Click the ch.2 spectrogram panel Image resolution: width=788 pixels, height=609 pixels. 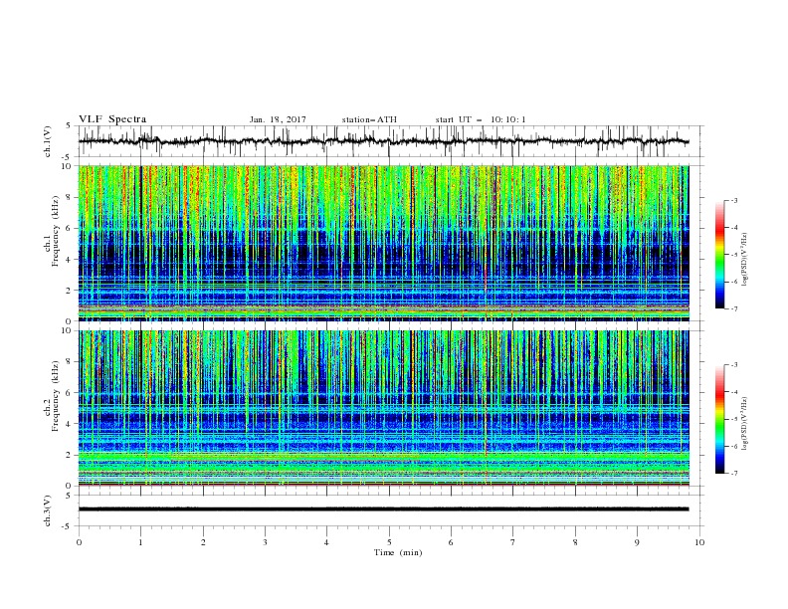pyautogui.click(x=383, y=408)
